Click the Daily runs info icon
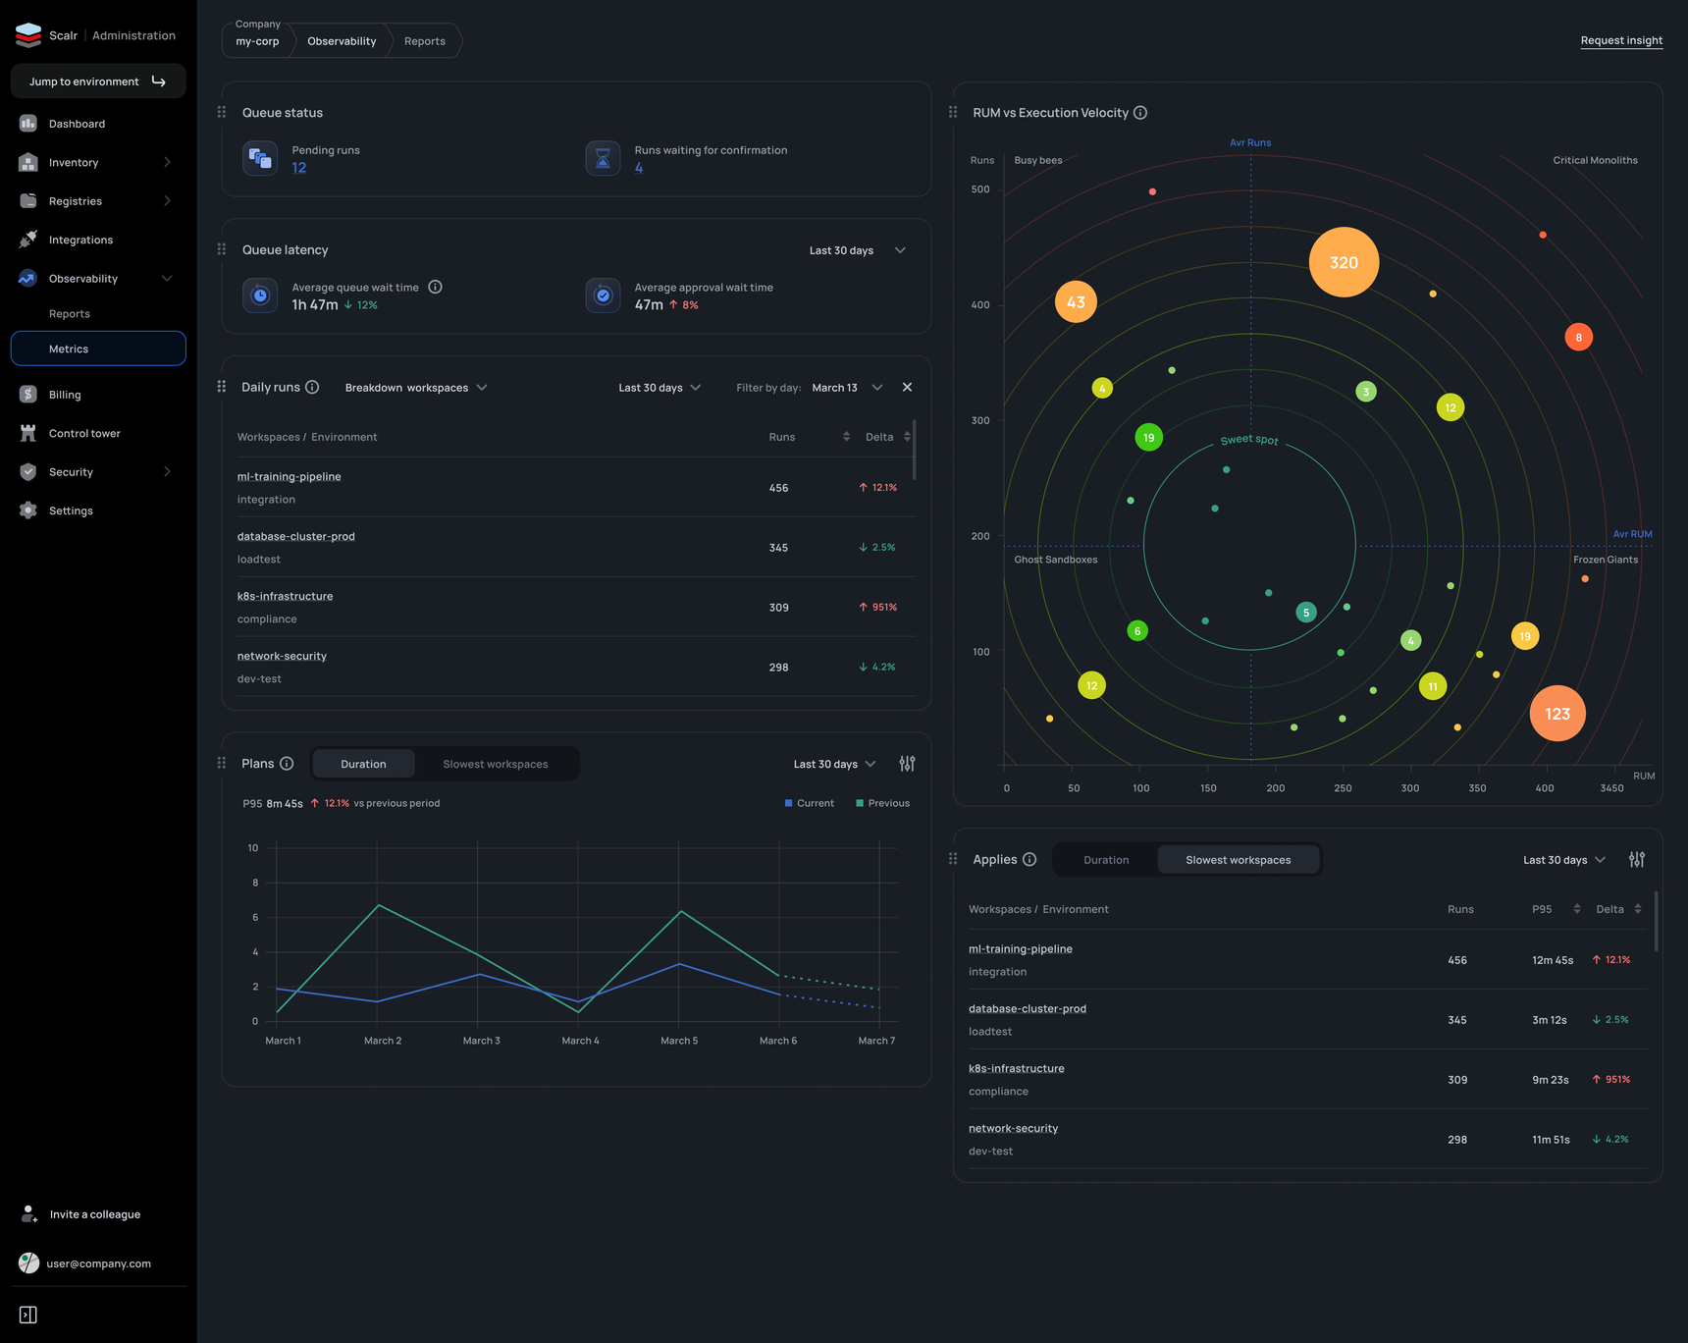The width and height of the screenshot is (1688, 1343). [x=312, y=387]
